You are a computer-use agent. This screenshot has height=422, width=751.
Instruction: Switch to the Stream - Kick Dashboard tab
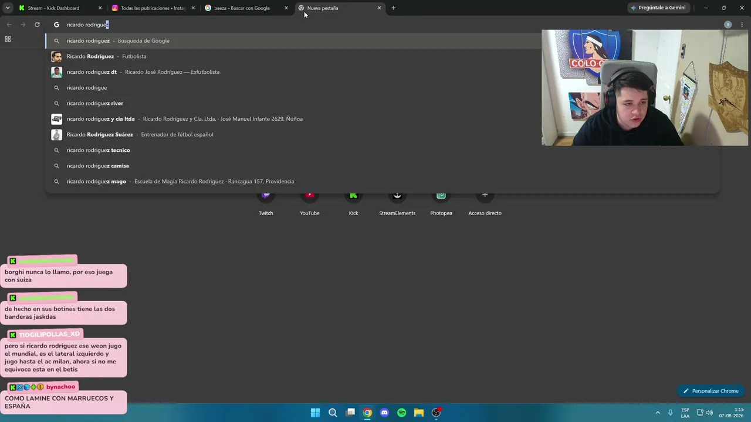pos(53,8)
